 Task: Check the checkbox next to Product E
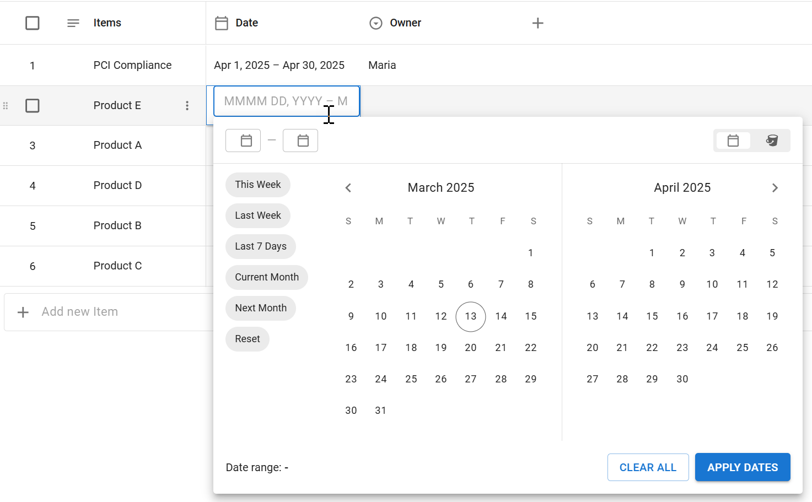coord(33,105)
